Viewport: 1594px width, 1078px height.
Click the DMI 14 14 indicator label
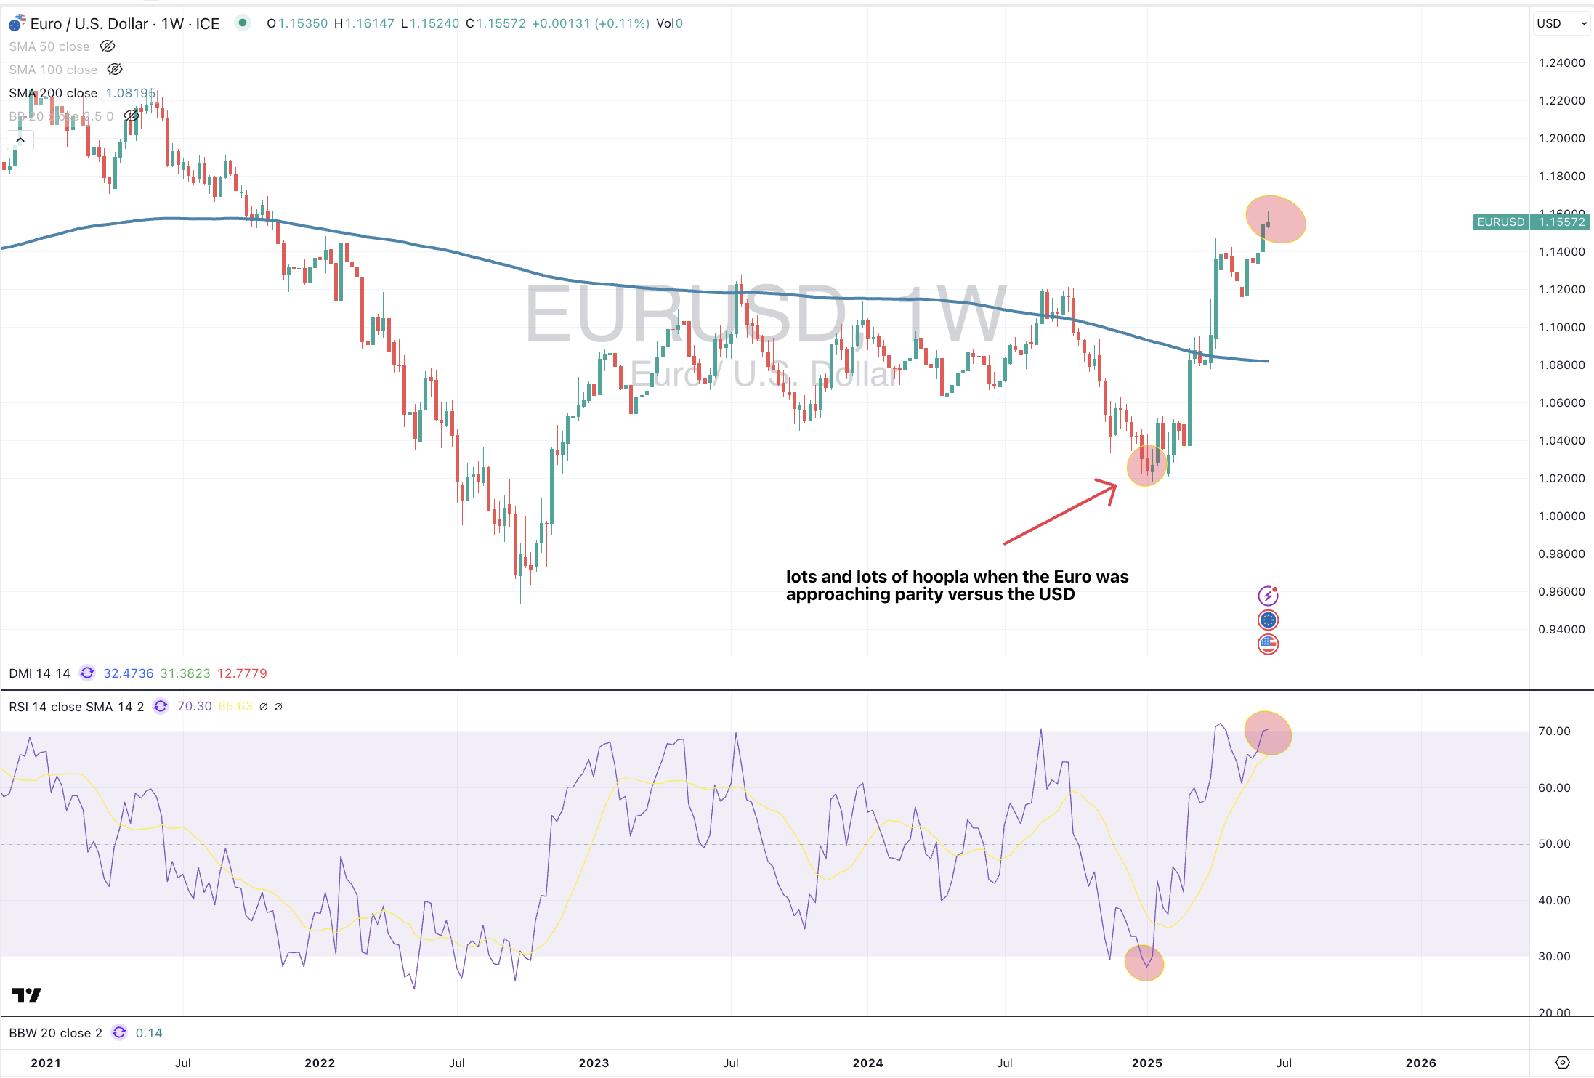[x=39, y=673]
